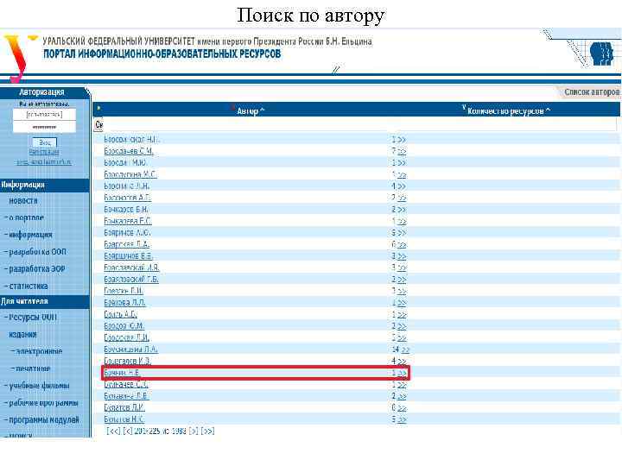This screenshot has height=466, width=622.
Task: Open author Бородачев С.М.
Action: [129, 151]
